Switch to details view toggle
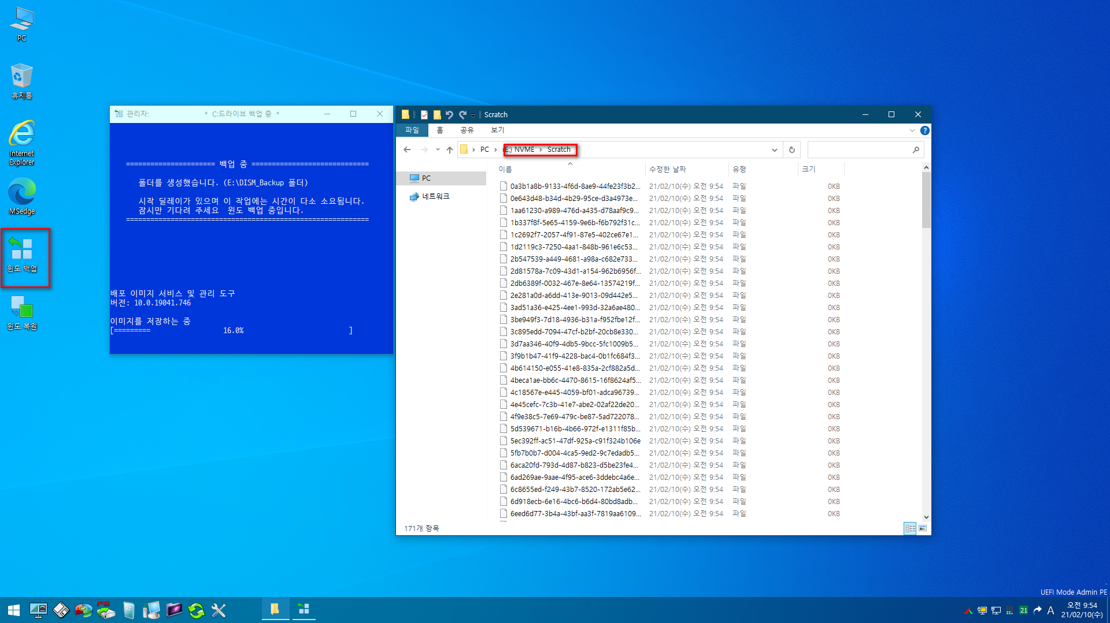Viewport: 1110px width, 623px height. 910,528
